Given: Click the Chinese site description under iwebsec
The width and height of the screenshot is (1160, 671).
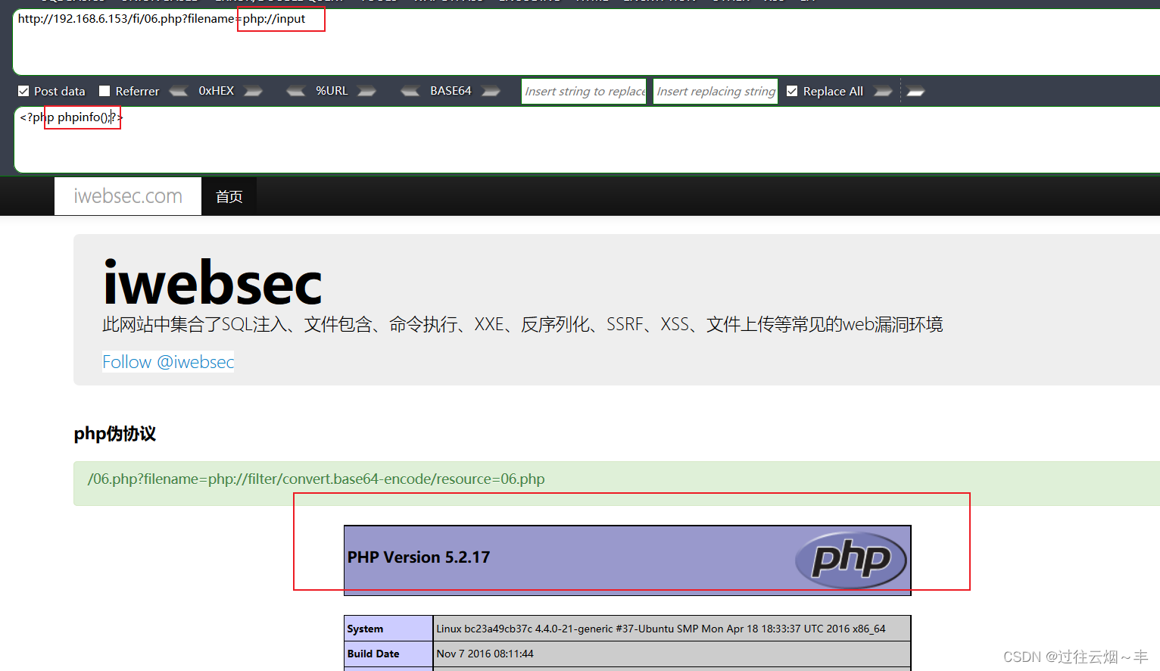Looking at the screenshot, I should tap(522, 325).
